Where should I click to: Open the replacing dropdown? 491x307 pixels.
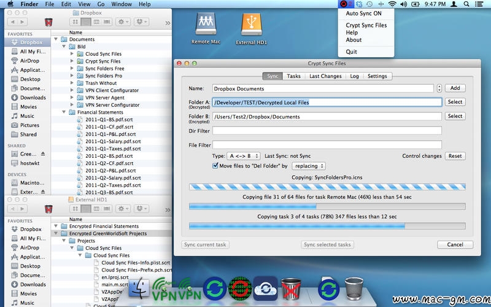[309, 166]
